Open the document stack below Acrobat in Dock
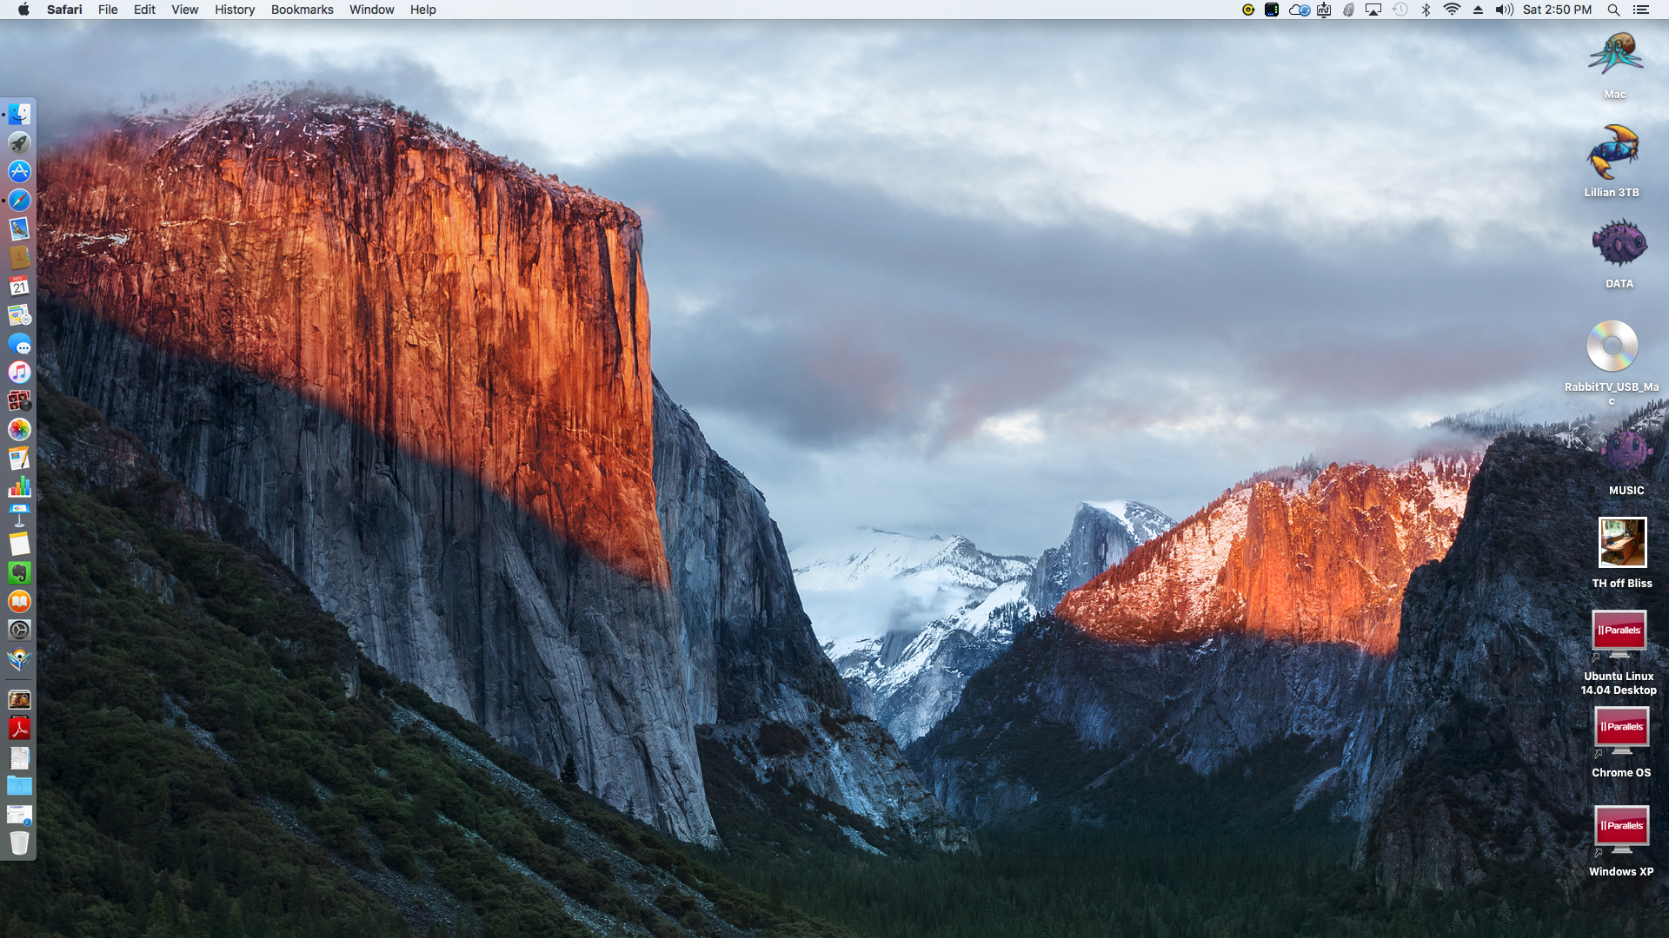 pos(19,757)
